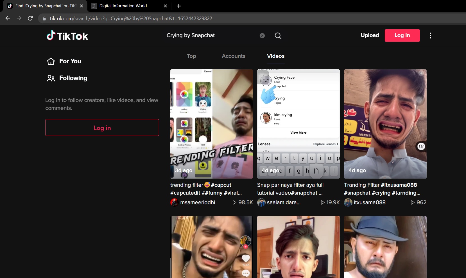Open msameerlodhi username link
Screen dimensions: 466x278
pos(198,202)
